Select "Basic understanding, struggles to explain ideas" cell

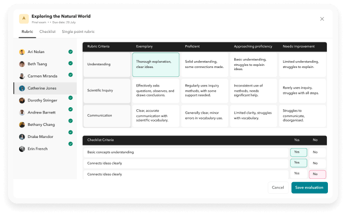click(x=253, y=65)
